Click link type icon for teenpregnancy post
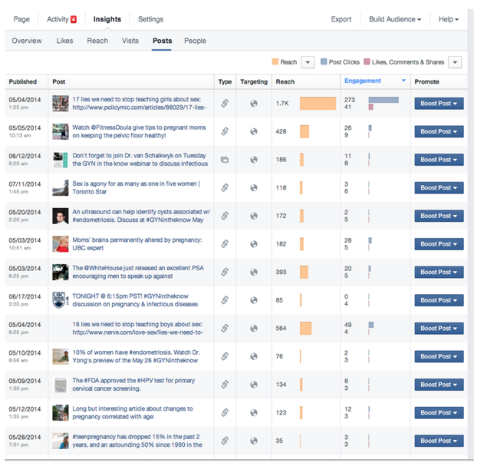 225,441
